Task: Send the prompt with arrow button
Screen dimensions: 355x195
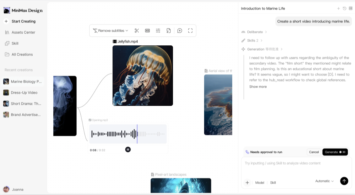Action: point(344,181)
